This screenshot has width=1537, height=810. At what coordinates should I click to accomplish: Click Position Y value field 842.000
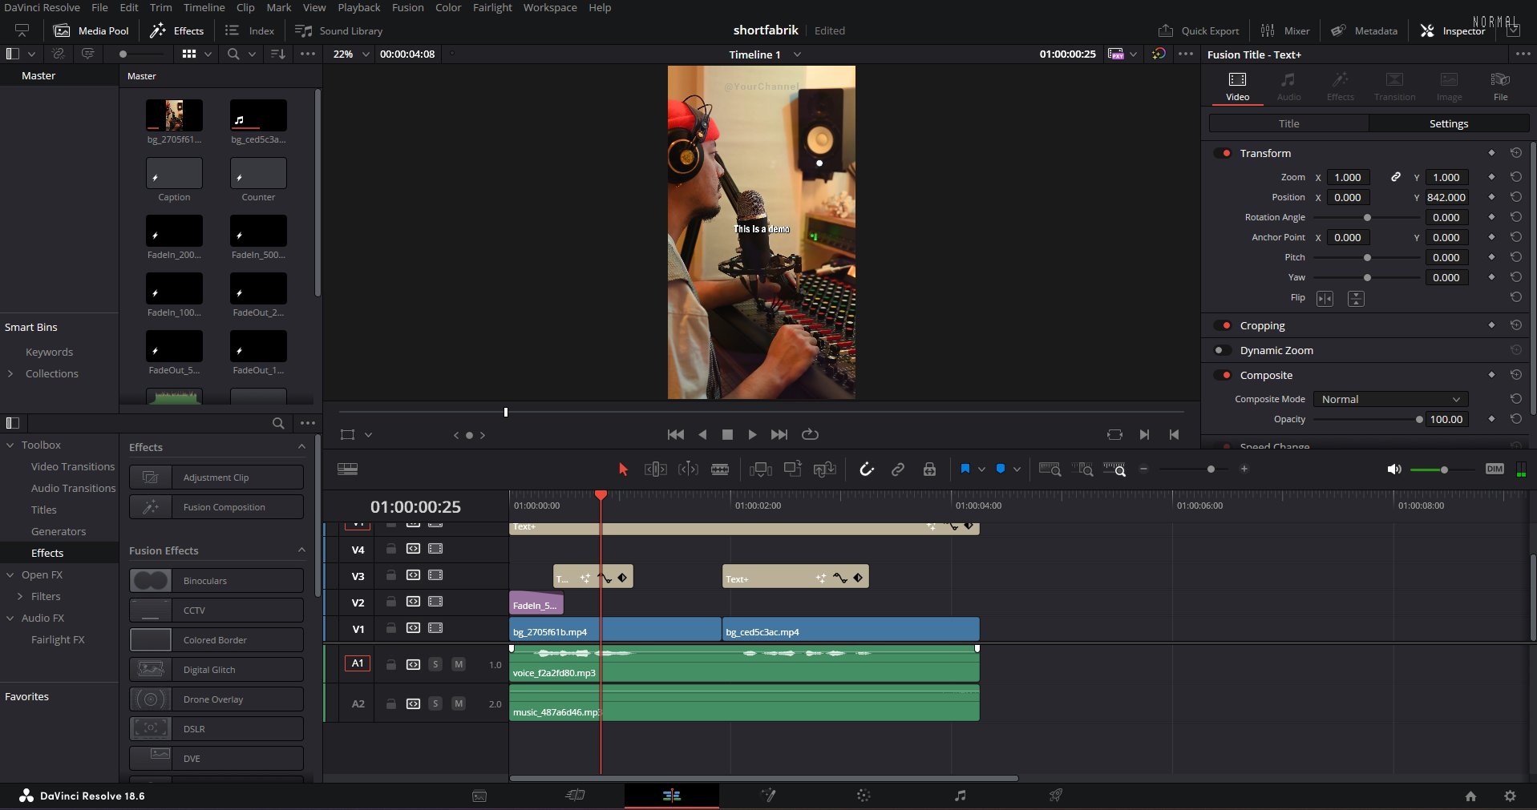1446,197
